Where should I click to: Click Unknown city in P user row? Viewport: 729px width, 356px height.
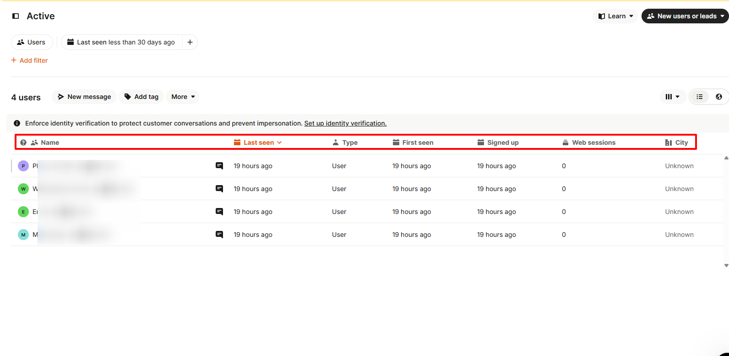(x=679, y=166)
